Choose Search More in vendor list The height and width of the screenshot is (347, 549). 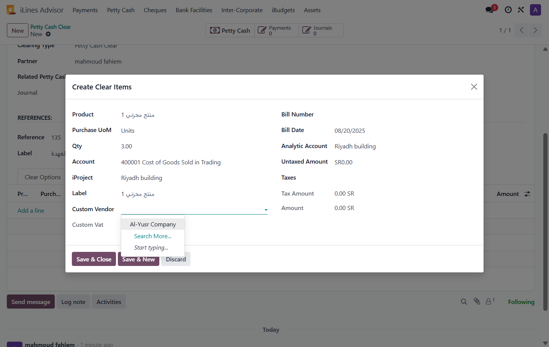click(153, 236)
